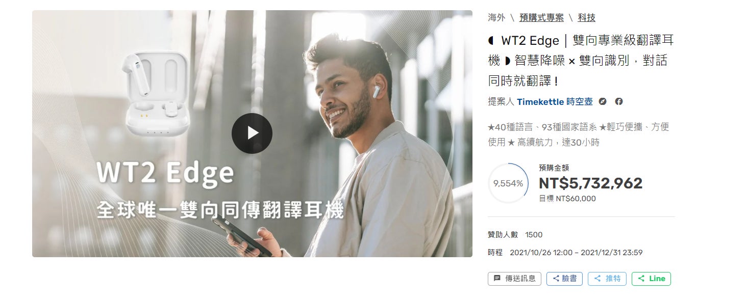
Task: Click the 海外 breadcrumb
Action: pos(496,18)
